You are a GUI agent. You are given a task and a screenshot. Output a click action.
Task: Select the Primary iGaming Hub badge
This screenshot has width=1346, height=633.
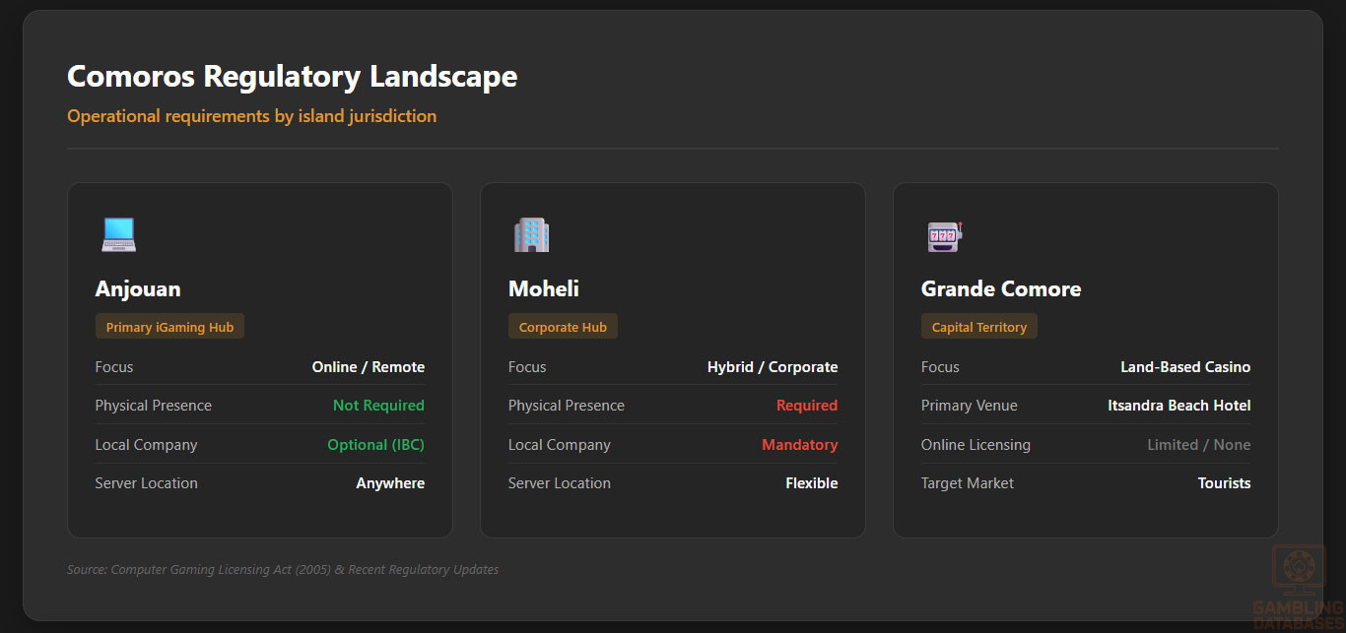(169, 327)
